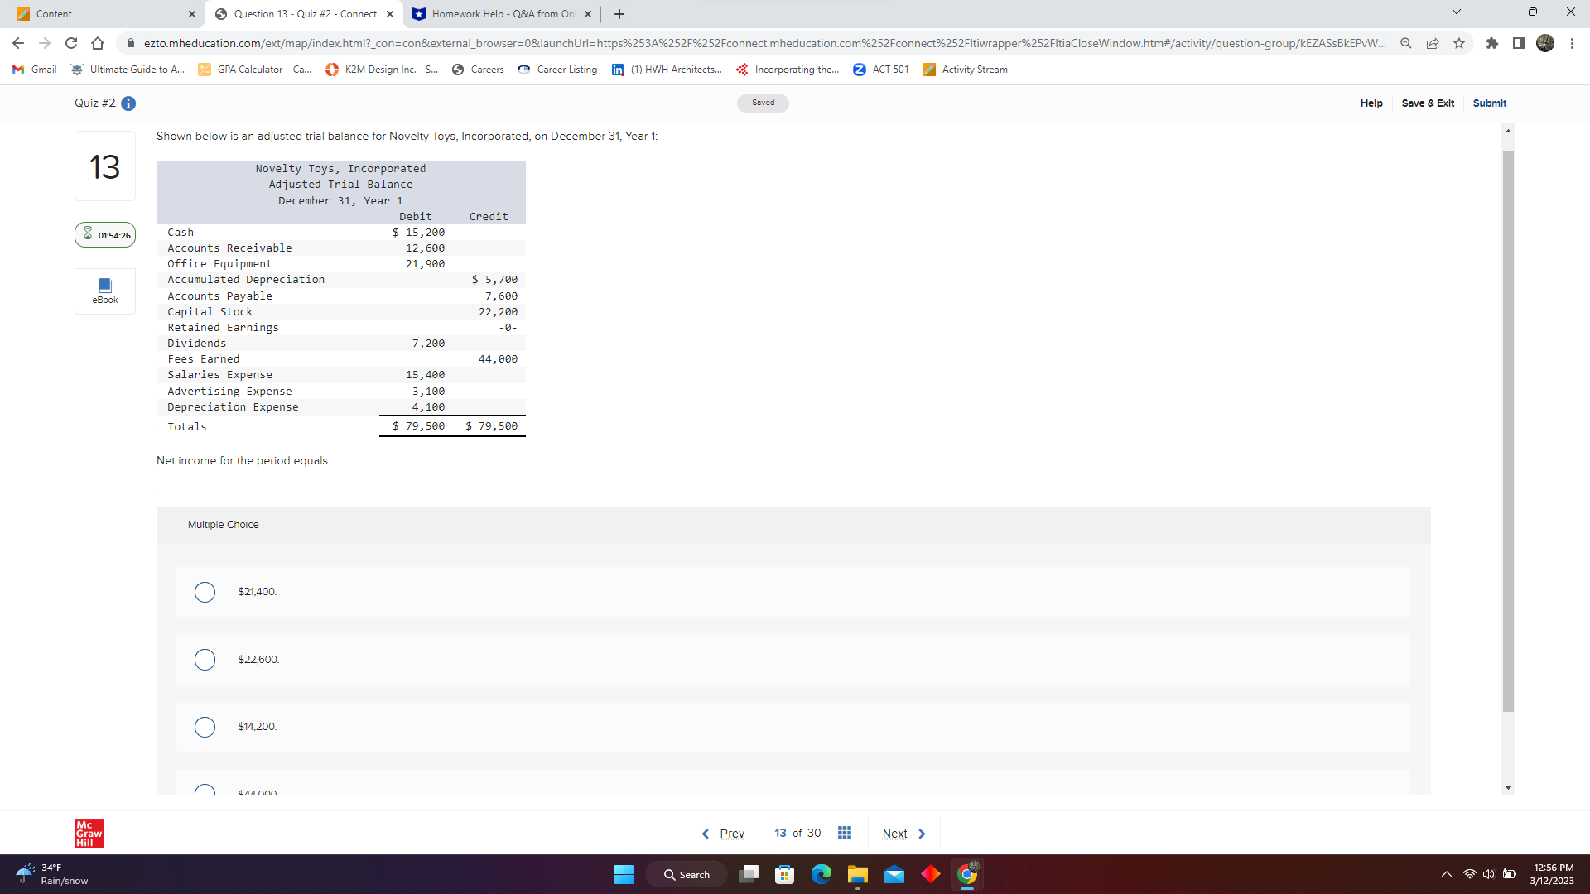1590x894 pixels.
Task: Click the browser reload icon
Action: tap(71, 43)
